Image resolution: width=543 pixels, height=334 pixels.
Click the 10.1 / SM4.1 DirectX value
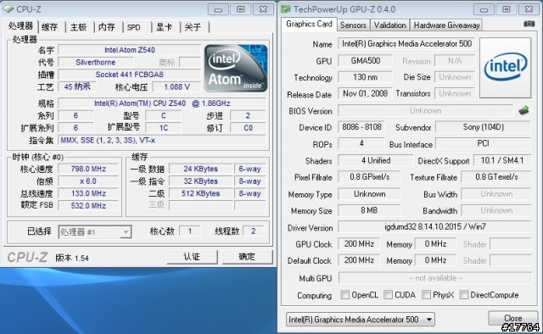click(501, 160)
